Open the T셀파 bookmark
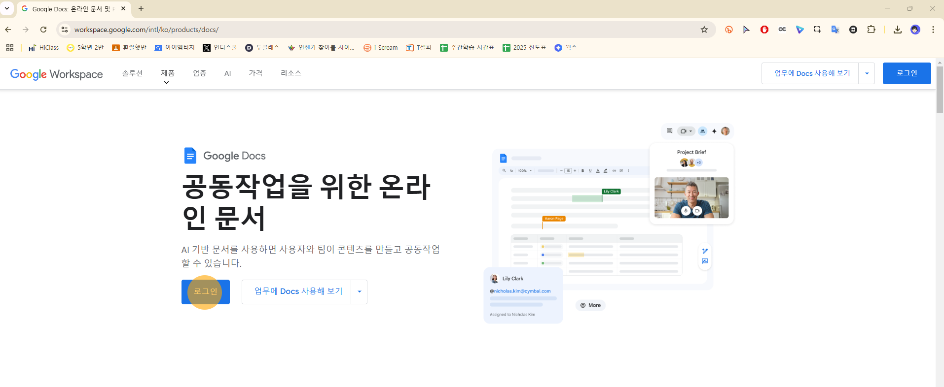Screen dimensions: 944x387 tap(419, 48)
